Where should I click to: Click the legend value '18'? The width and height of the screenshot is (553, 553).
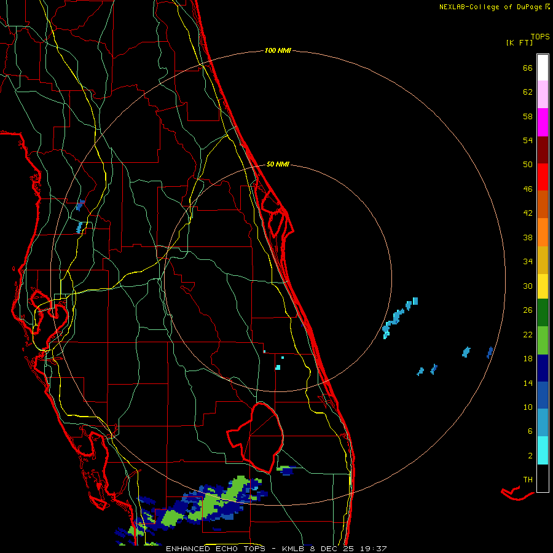tap(528, 359)
